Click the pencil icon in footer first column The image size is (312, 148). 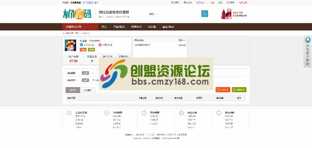69,113
